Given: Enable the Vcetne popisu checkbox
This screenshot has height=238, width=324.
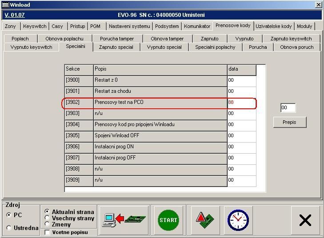Looking at the screenshot, I should pyautogui.click(x=48, y=232).
